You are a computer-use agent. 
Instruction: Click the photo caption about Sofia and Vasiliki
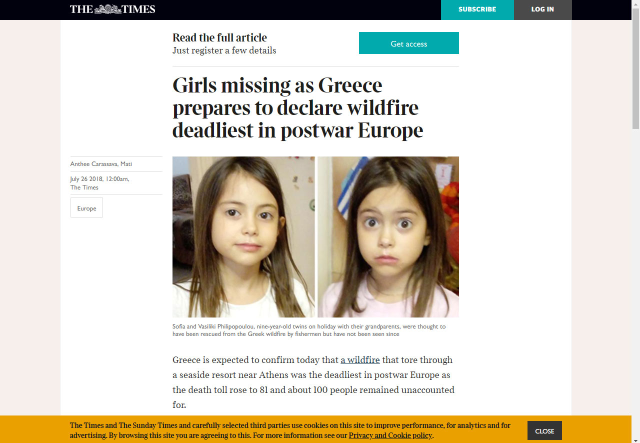[x=309, y=330]
